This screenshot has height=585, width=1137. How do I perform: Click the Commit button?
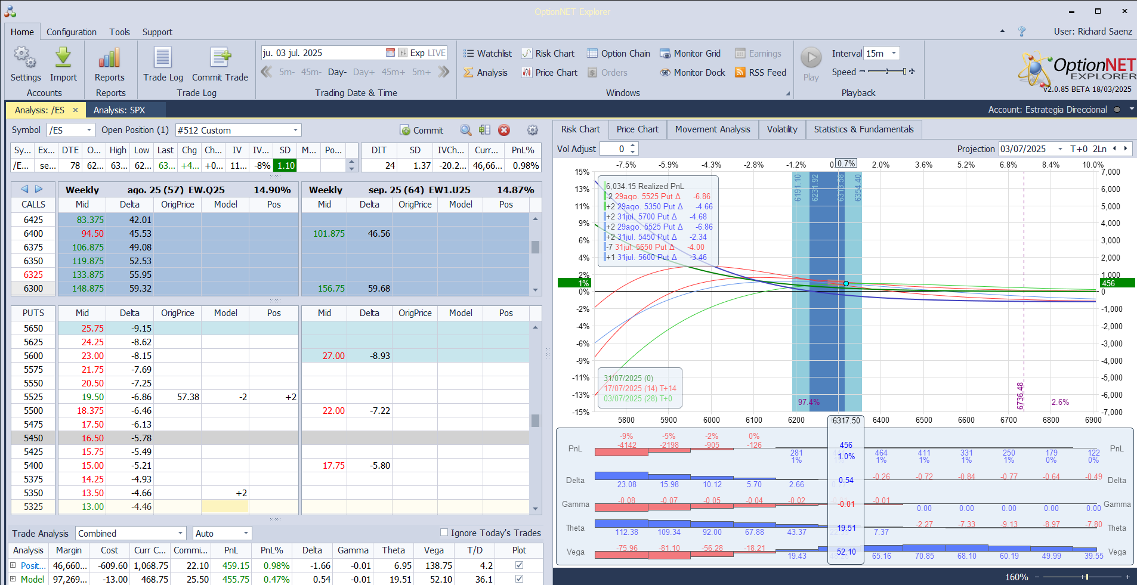click(422, 130)
